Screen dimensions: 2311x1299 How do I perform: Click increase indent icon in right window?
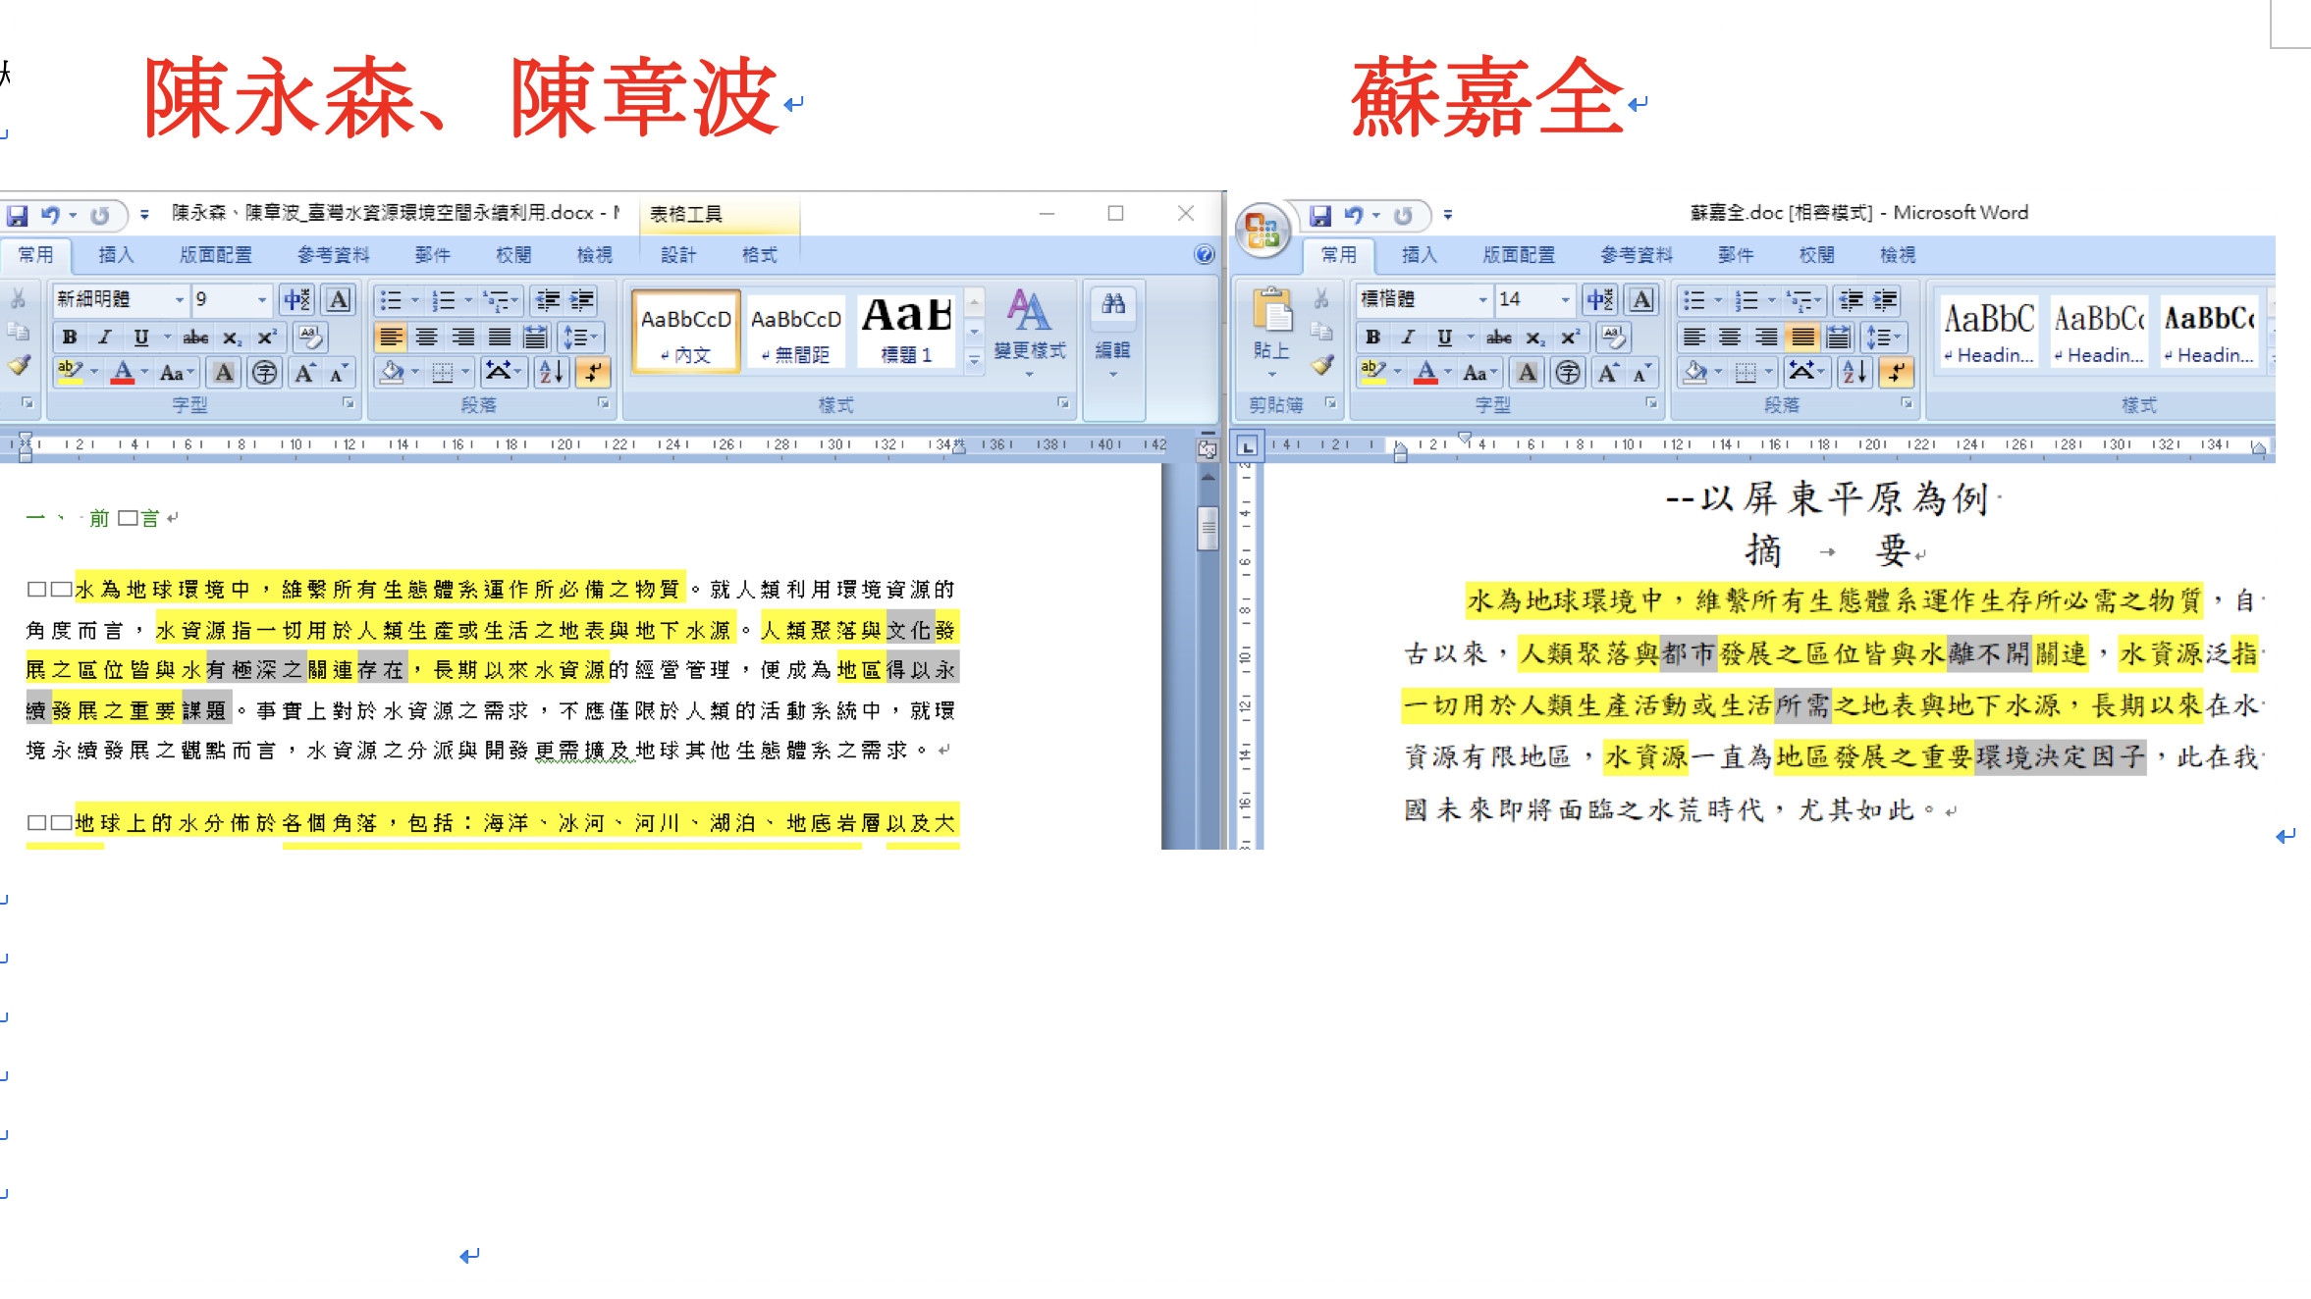1885,300
